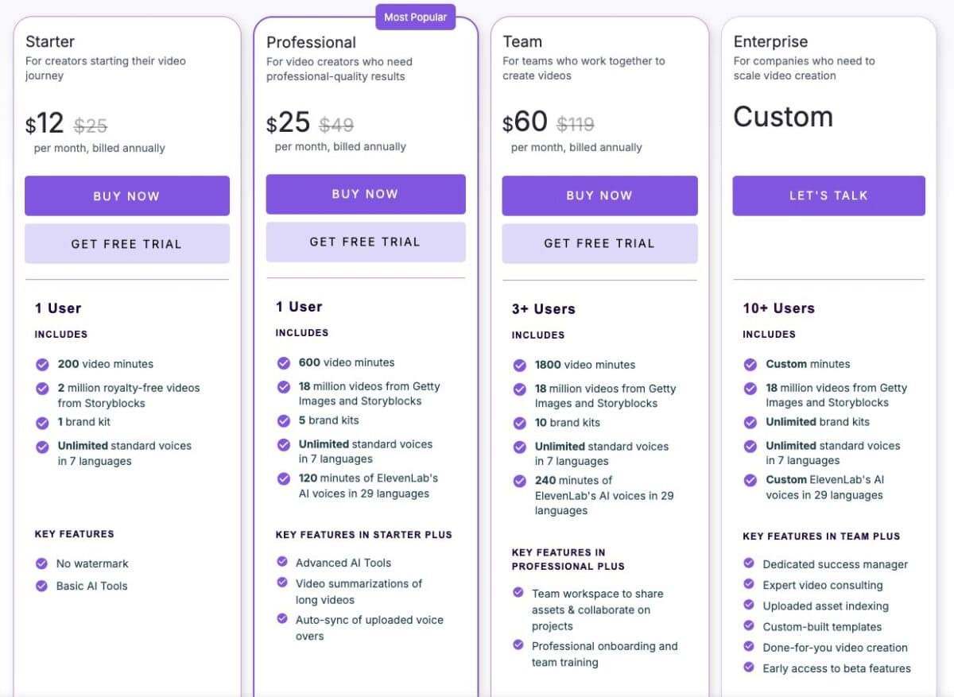The image size is (954, 697).
Task: Click Let's Talk for Enterprise plan
Action: coord(828,196)
